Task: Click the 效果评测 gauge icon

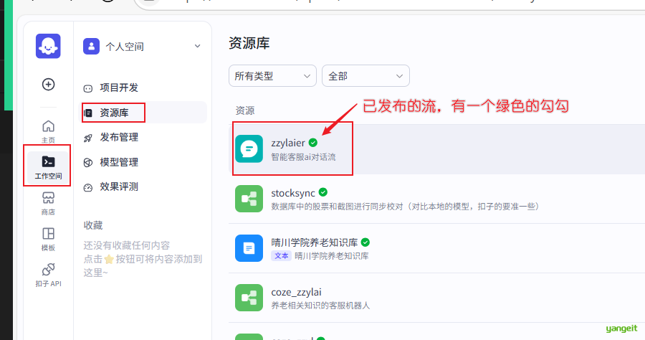Action: (88, 188)
